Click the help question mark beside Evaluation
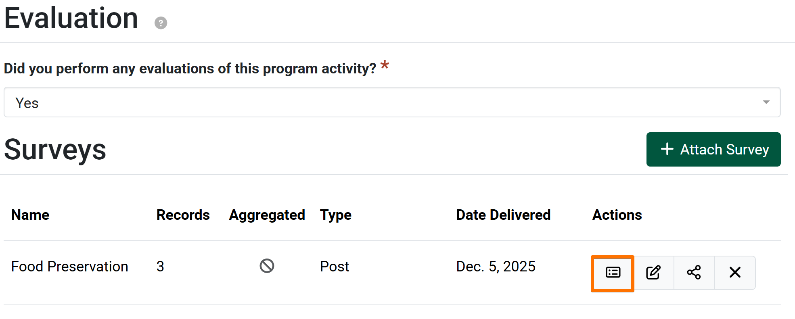The width and height of the screenshot is (795, 319). (161, 23)
